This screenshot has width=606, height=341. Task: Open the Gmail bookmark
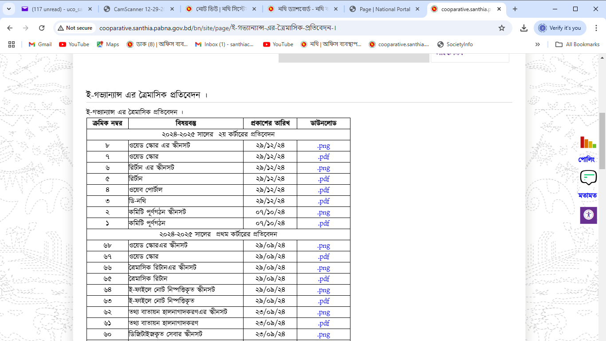[40, 44]
